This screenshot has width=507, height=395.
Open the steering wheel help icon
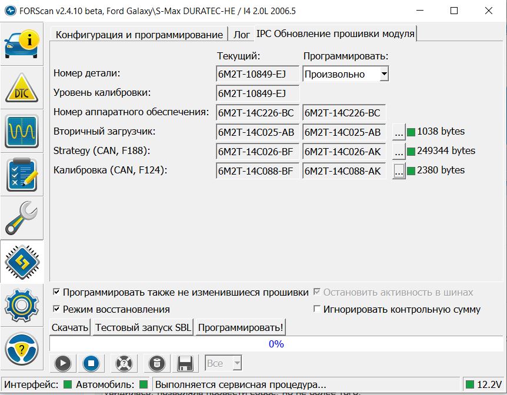click(x=22, y=349)
